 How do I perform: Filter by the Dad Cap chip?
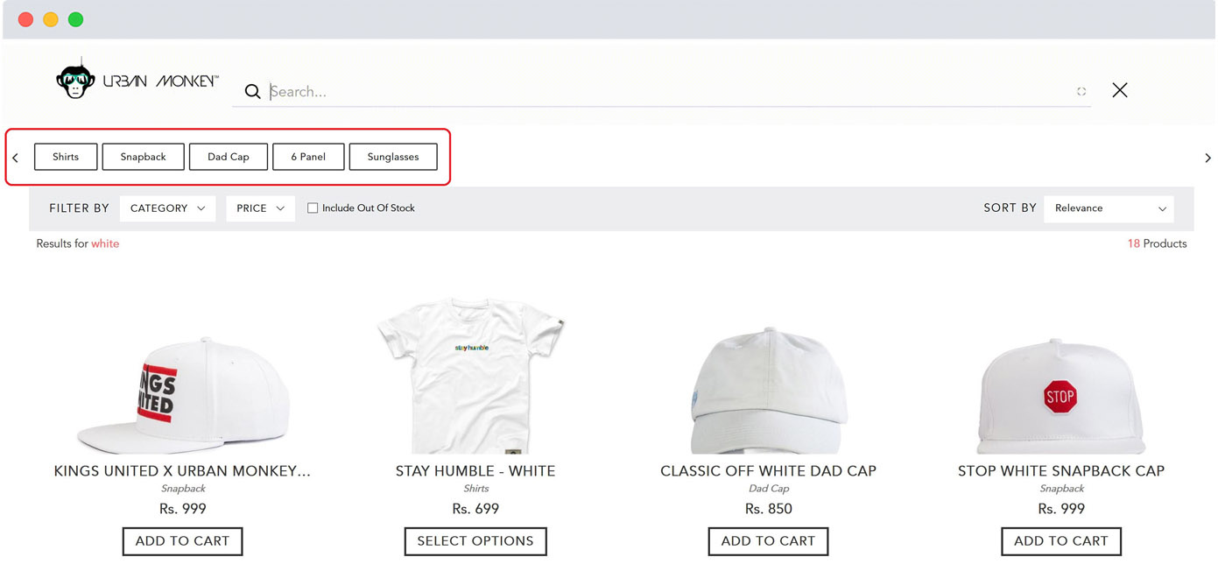click(229, 157)
